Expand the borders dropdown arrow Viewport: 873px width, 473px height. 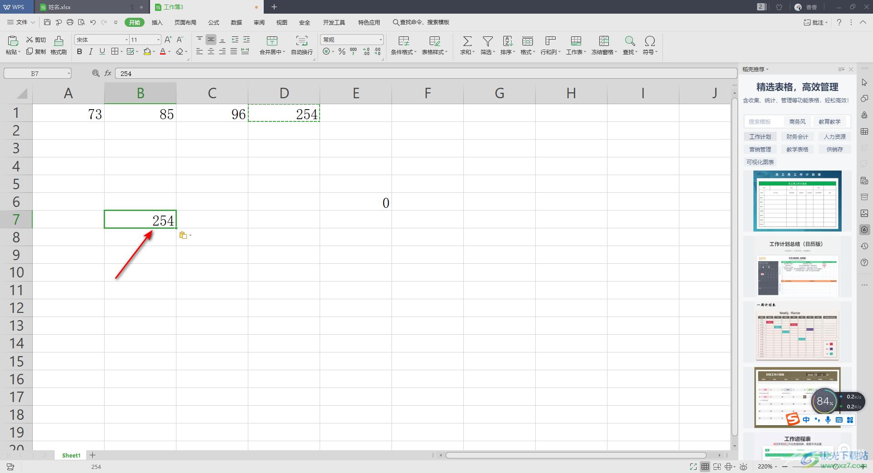click(122, 52)
